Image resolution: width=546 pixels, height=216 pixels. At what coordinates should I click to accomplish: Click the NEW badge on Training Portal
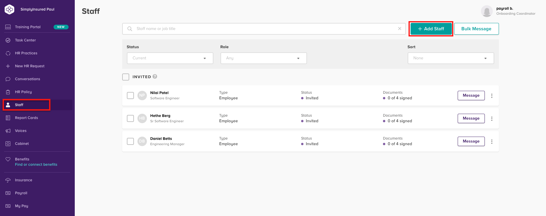point(61,27)
